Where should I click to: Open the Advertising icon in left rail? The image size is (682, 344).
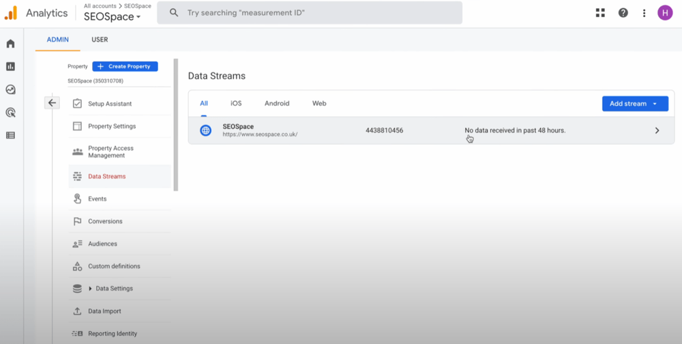(x=10, y=113)
